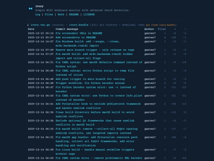Click date '2025-12-15 05:07'
The width and height of the screenshot is (214, 161).
tap(41, 37)
